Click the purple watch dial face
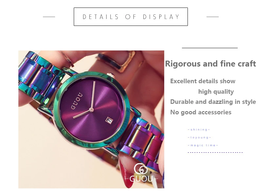 coord(92,110)
